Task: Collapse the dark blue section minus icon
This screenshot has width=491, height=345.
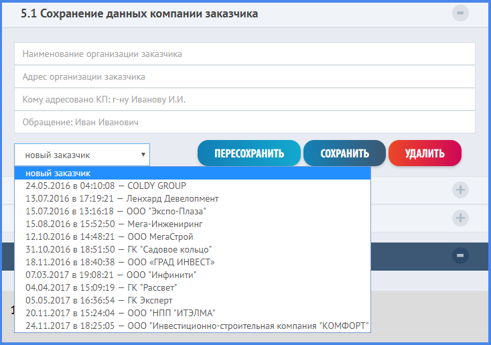Action: pyautogui.click(x=460, y=255)
